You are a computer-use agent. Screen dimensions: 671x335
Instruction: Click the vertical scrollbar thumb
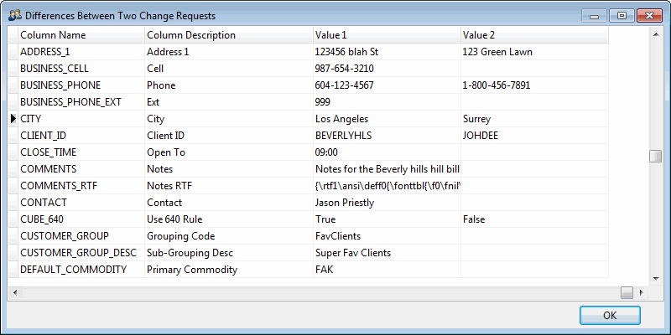655,157
